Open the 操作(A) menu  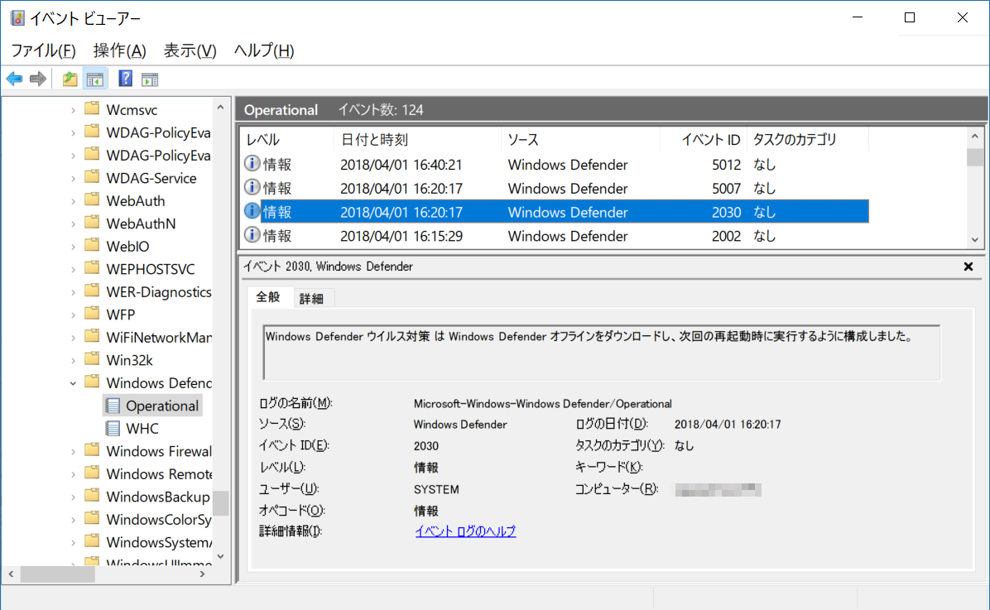[x=119, y=50]
